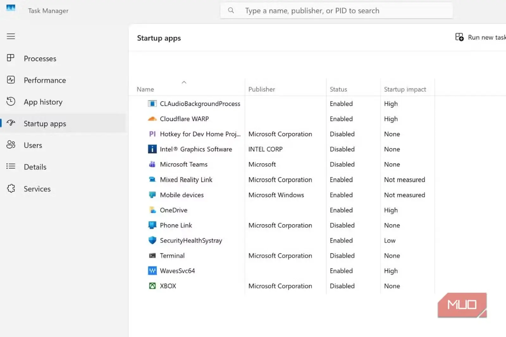
Task: Select the Mixed Reality Link entry
Action: point(186,179)
